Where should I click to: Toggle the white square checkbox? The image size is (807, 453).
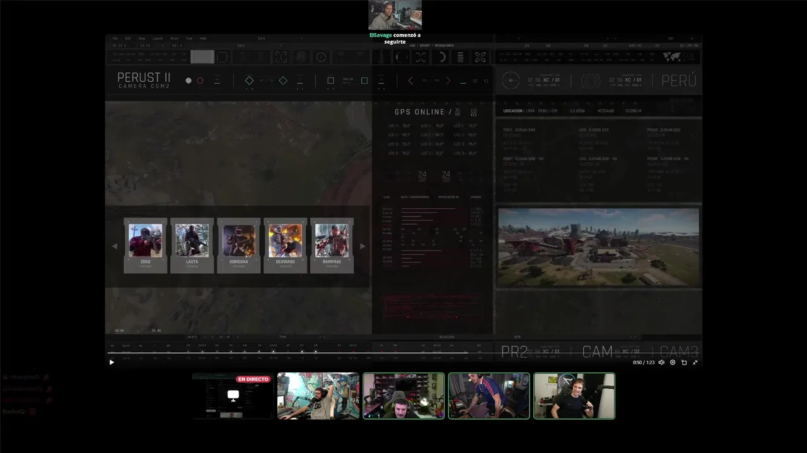point(330,81)
